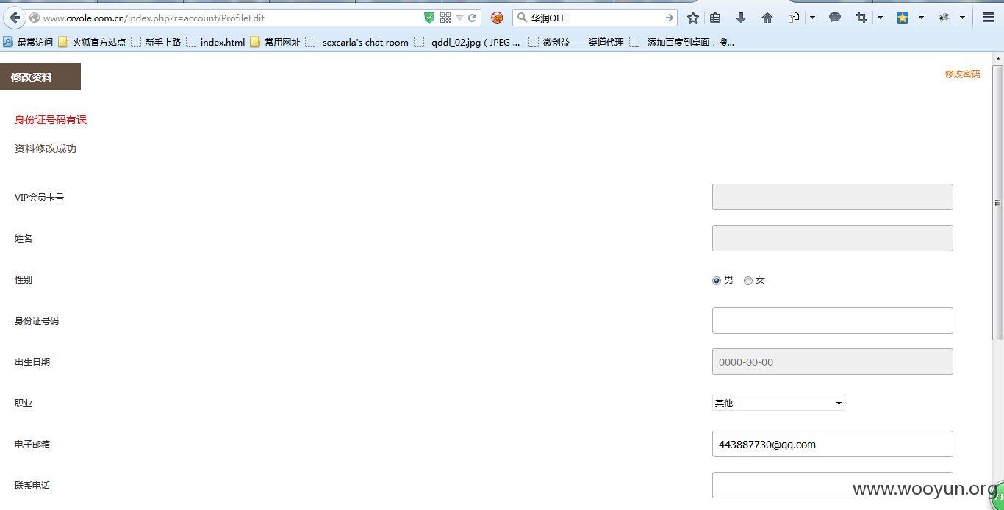Image resolution: width=1004 pixels, height=510 pixels.
Task: Expand dropdown next to bug add-on icon
Action: (962, 18)
